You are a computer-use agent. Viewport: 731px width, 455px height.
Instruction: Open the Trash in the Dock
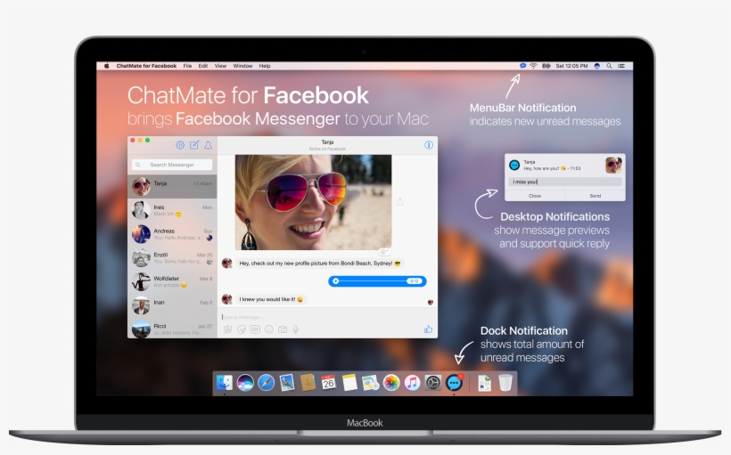tap(505, 383)
